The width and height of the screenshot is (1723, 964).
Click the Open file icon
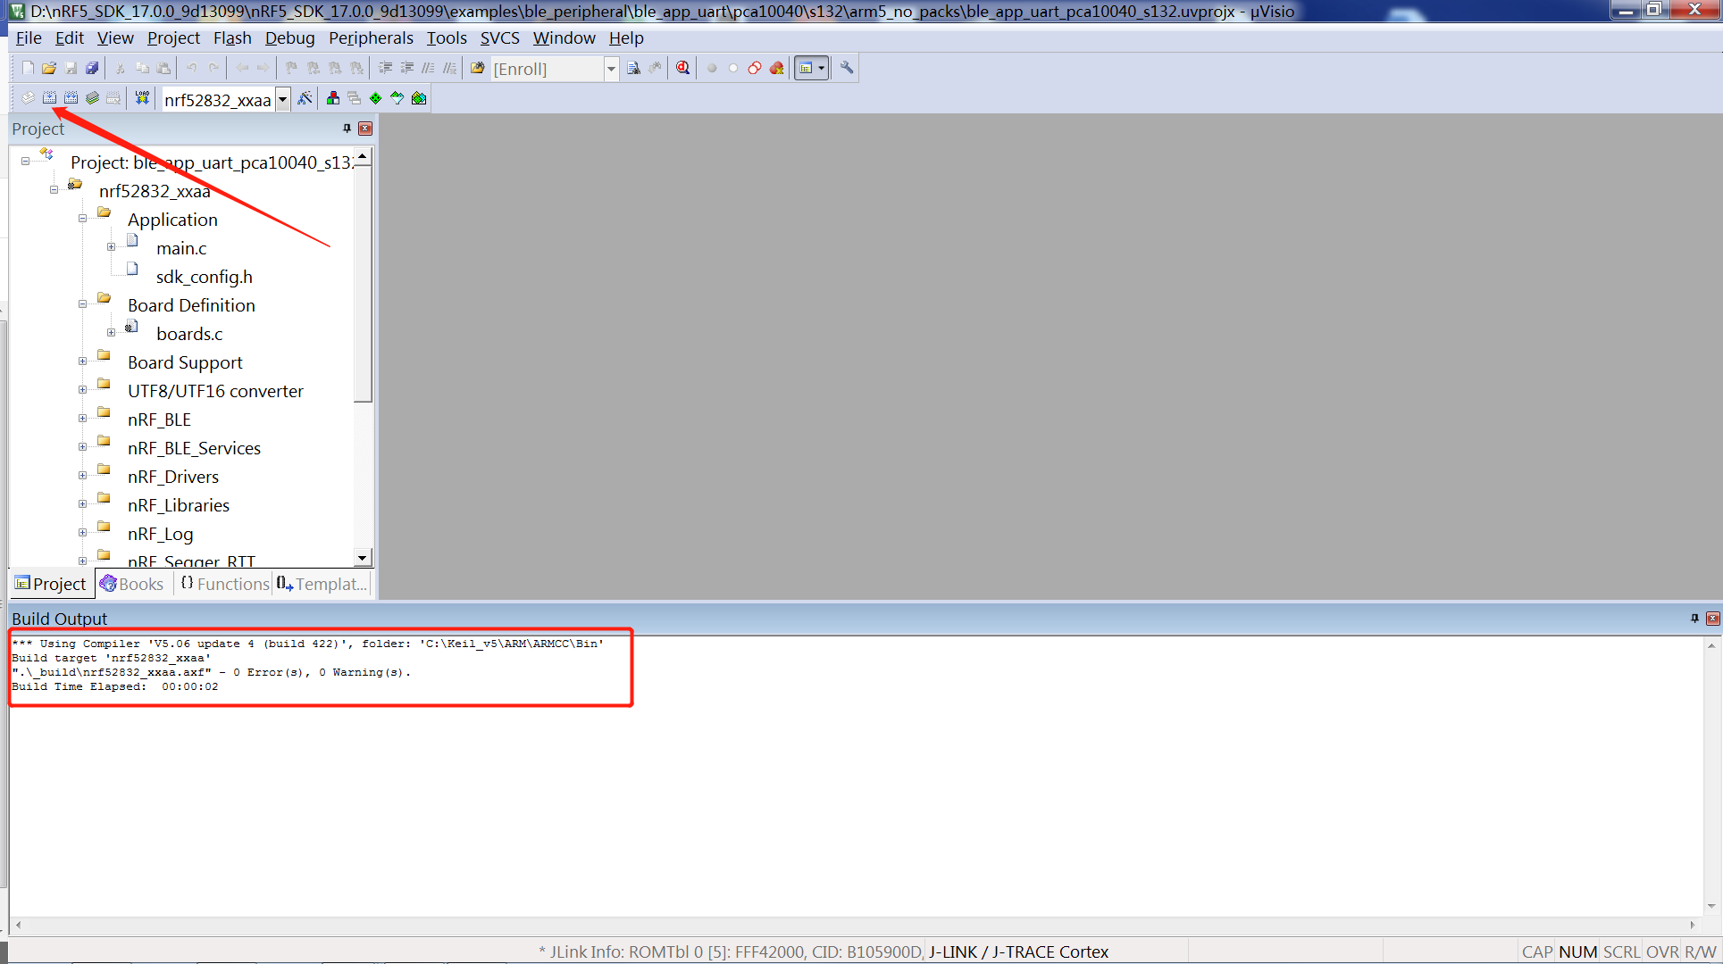[49, 68]
